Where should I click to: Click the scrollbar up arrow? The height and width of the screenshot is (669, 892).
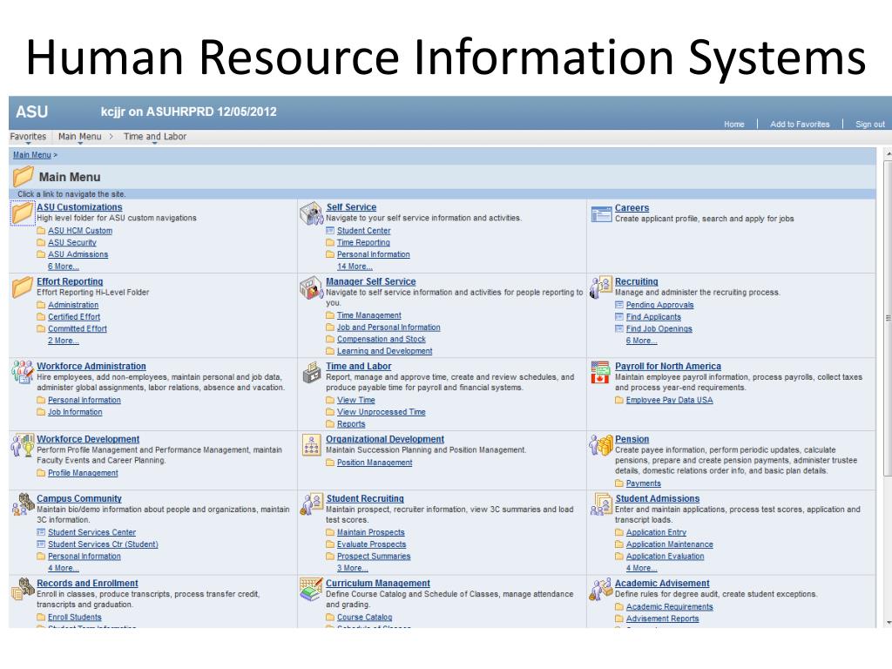[888, 154]
